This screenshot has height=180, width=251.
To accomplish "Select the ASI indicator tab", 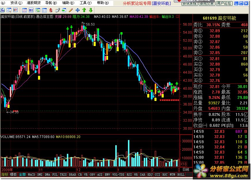I will (x=100, y=175).
